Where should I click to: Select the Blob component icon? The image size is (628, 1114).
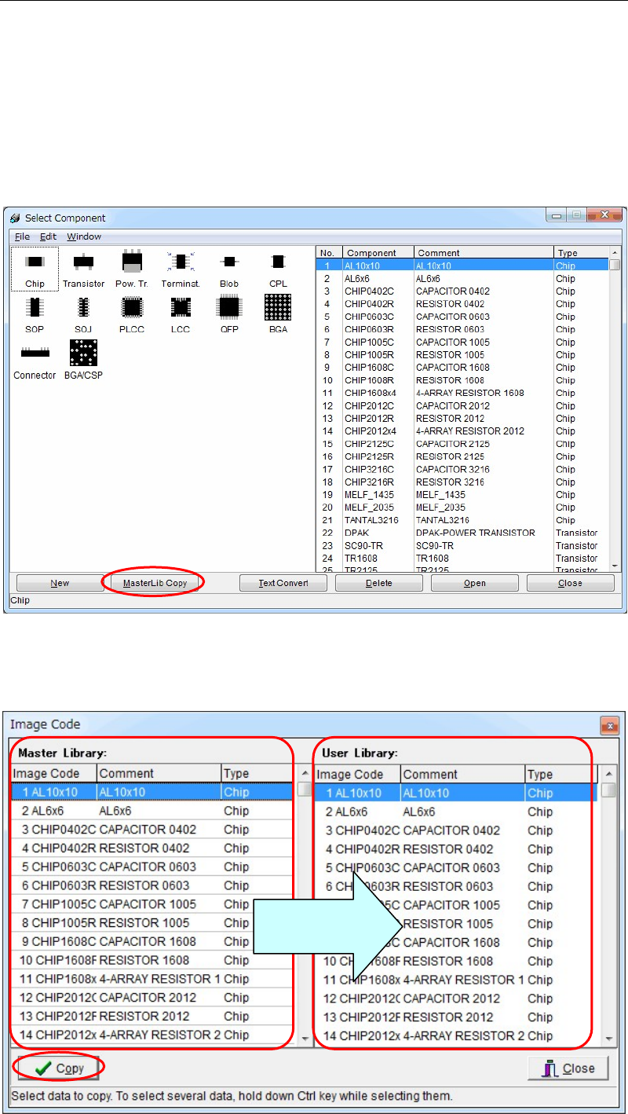coord(229,269)
